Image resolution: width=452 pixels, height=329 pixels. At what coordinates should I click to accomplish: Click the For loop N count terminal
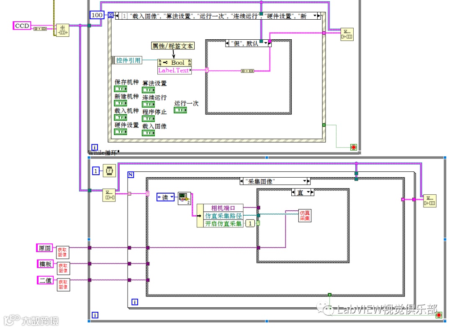tap(131, 175)
